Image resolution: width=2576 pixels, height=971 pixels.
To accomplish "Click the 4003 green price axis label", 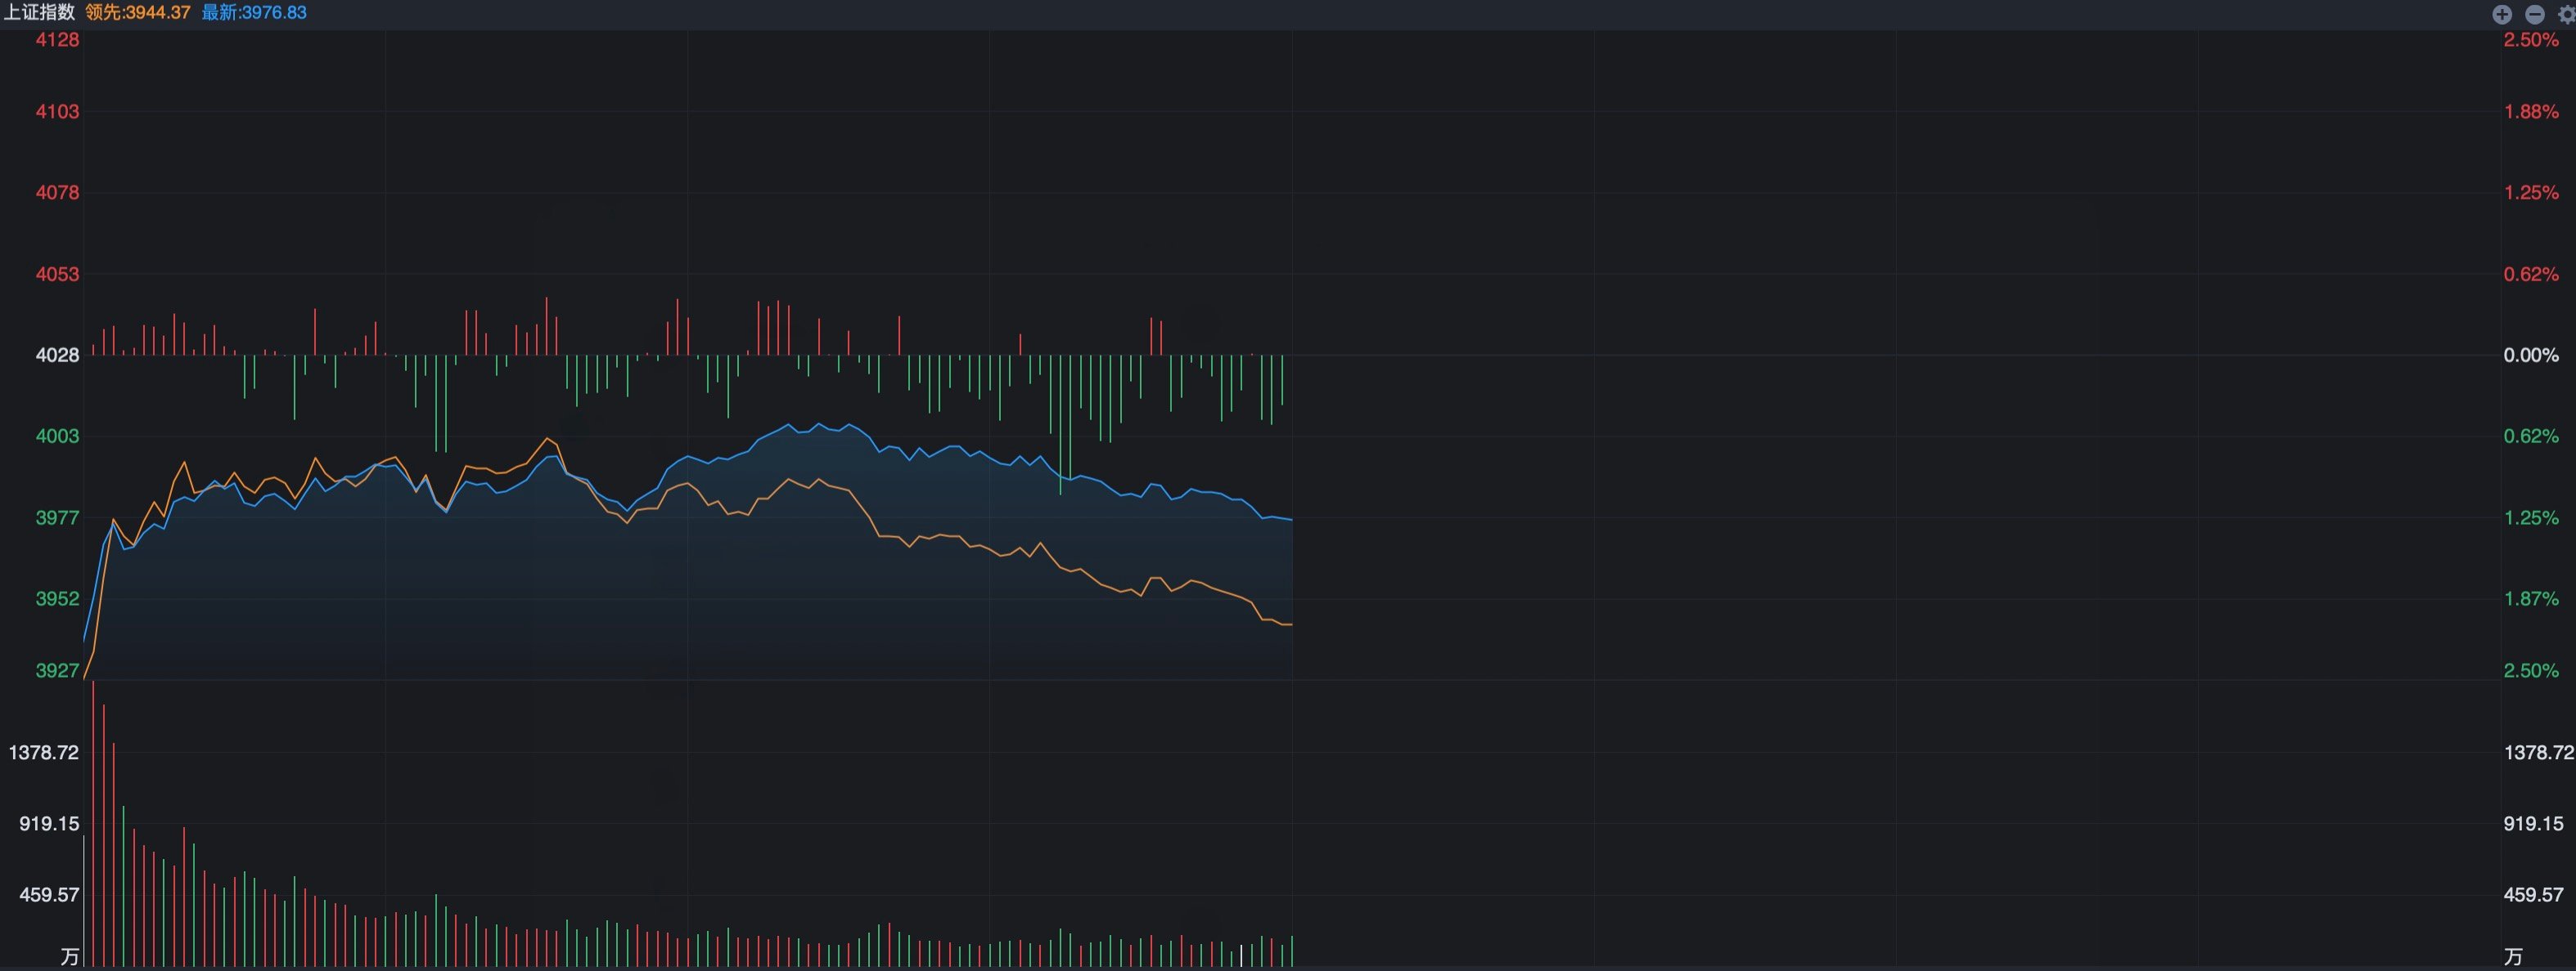I will [x=57, y=436].
